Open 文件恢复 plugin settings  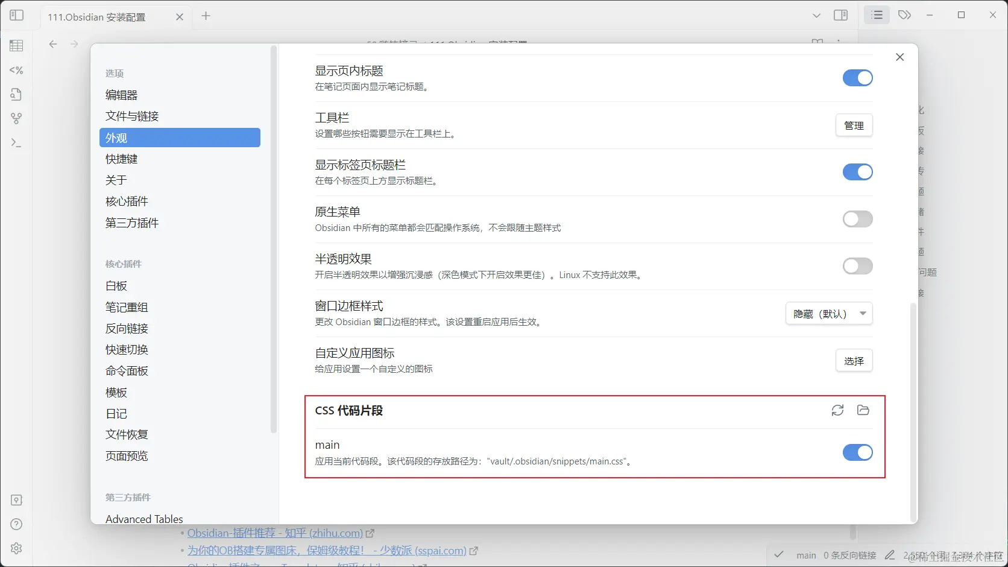coord(180,434)
